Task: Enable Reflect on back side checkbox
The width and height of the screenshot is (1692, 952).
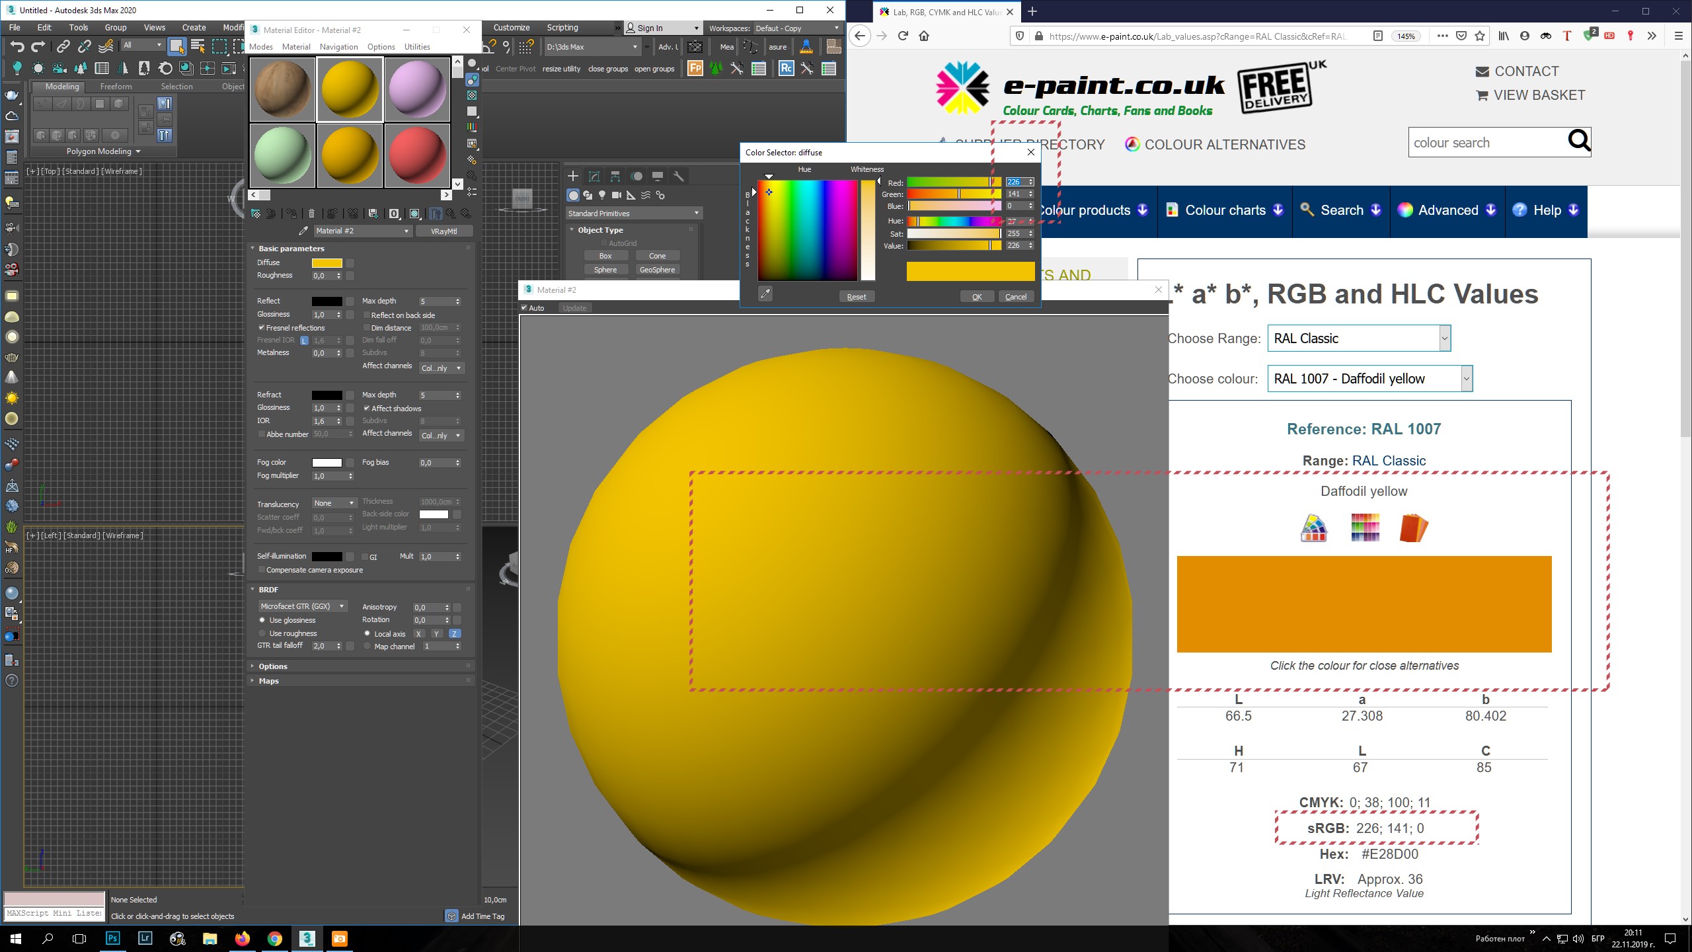Action: tap(366, 315)
